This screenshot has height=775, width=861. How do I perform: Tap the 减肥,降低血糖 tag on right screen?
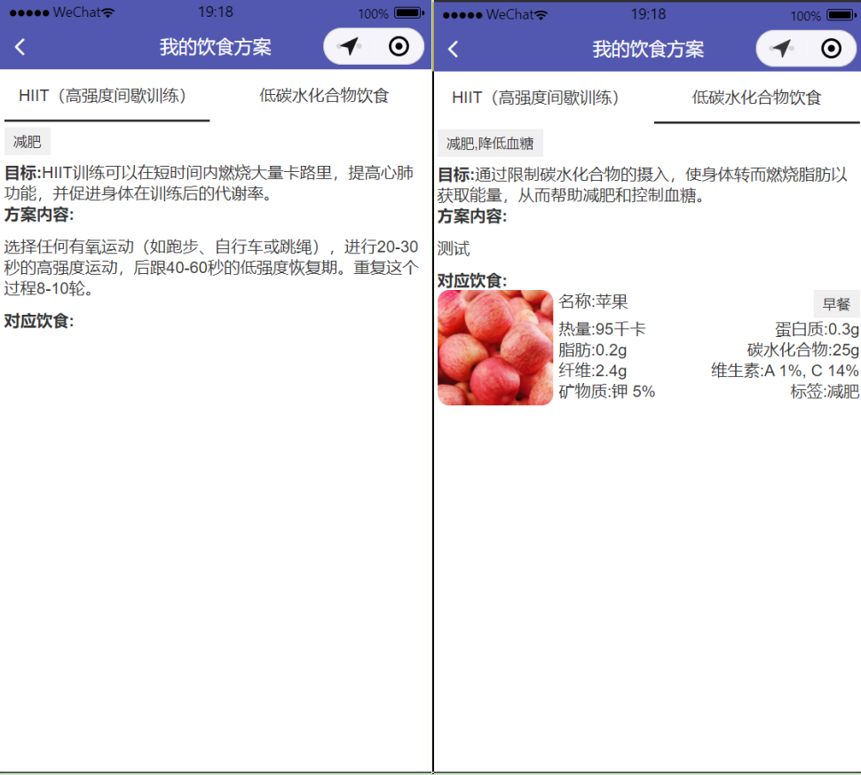pos(490,144)
